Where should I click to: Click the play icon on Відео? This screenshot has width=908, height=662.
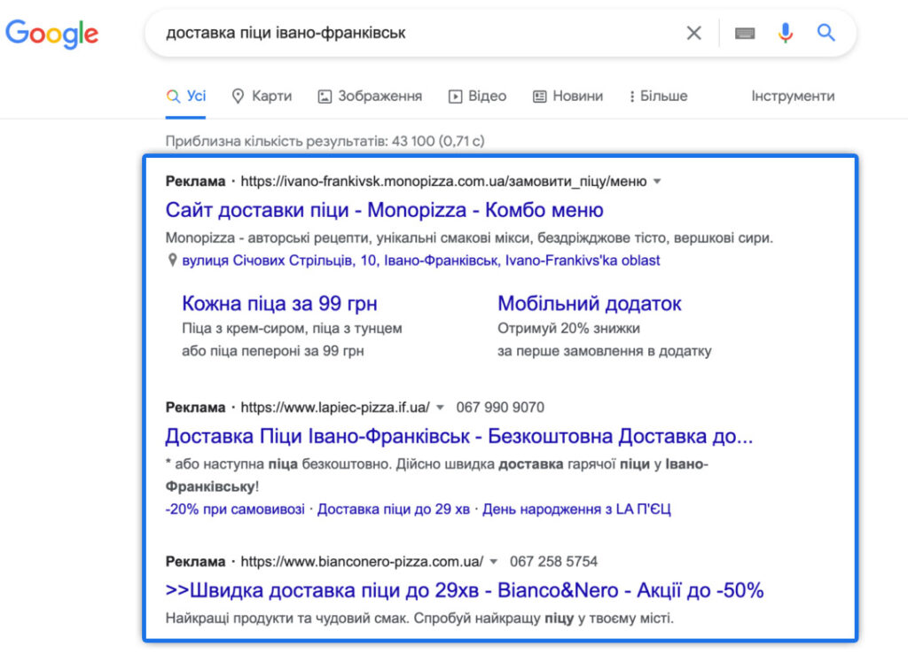[455, 97]
